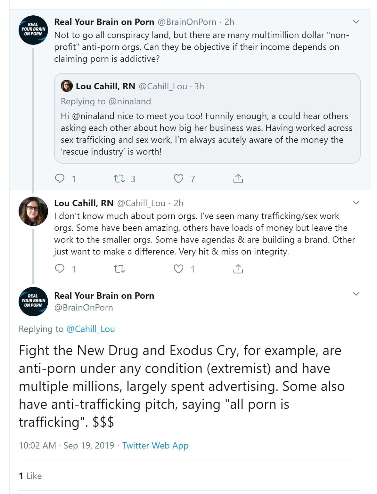The width and height of the screenshot is (377, 494).
Task: Click the @BrainOnPorn handle on main tweet
Action: click(84, 307)
